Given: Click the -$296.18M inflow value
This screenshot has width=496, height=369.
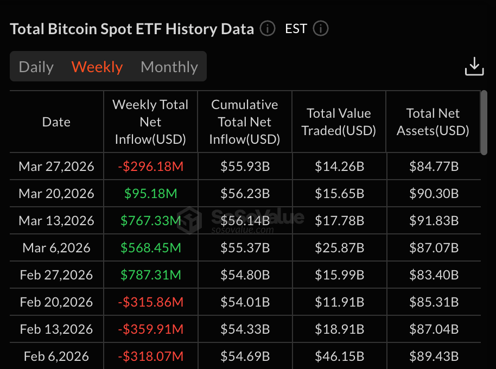Looking at the screenshot, I should (x=150, y=166).
